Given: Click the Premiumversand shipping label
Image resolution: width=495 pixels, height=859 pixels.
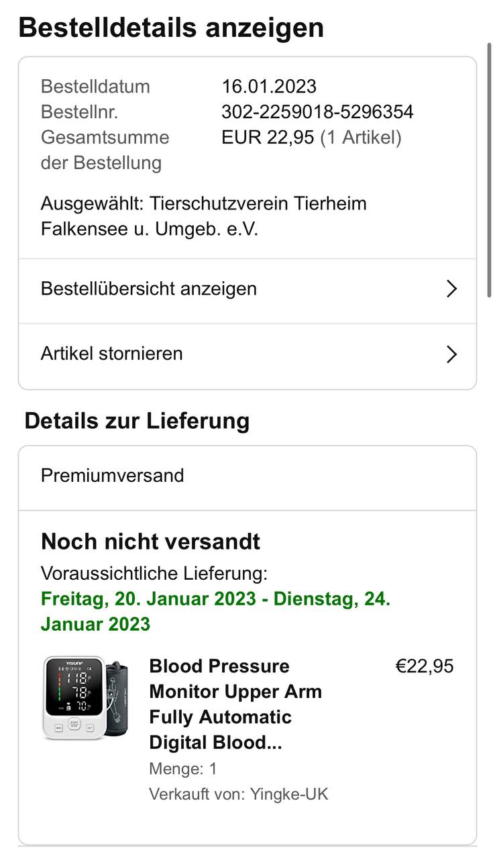Looking at the screenshot, I should pos(112,476).
